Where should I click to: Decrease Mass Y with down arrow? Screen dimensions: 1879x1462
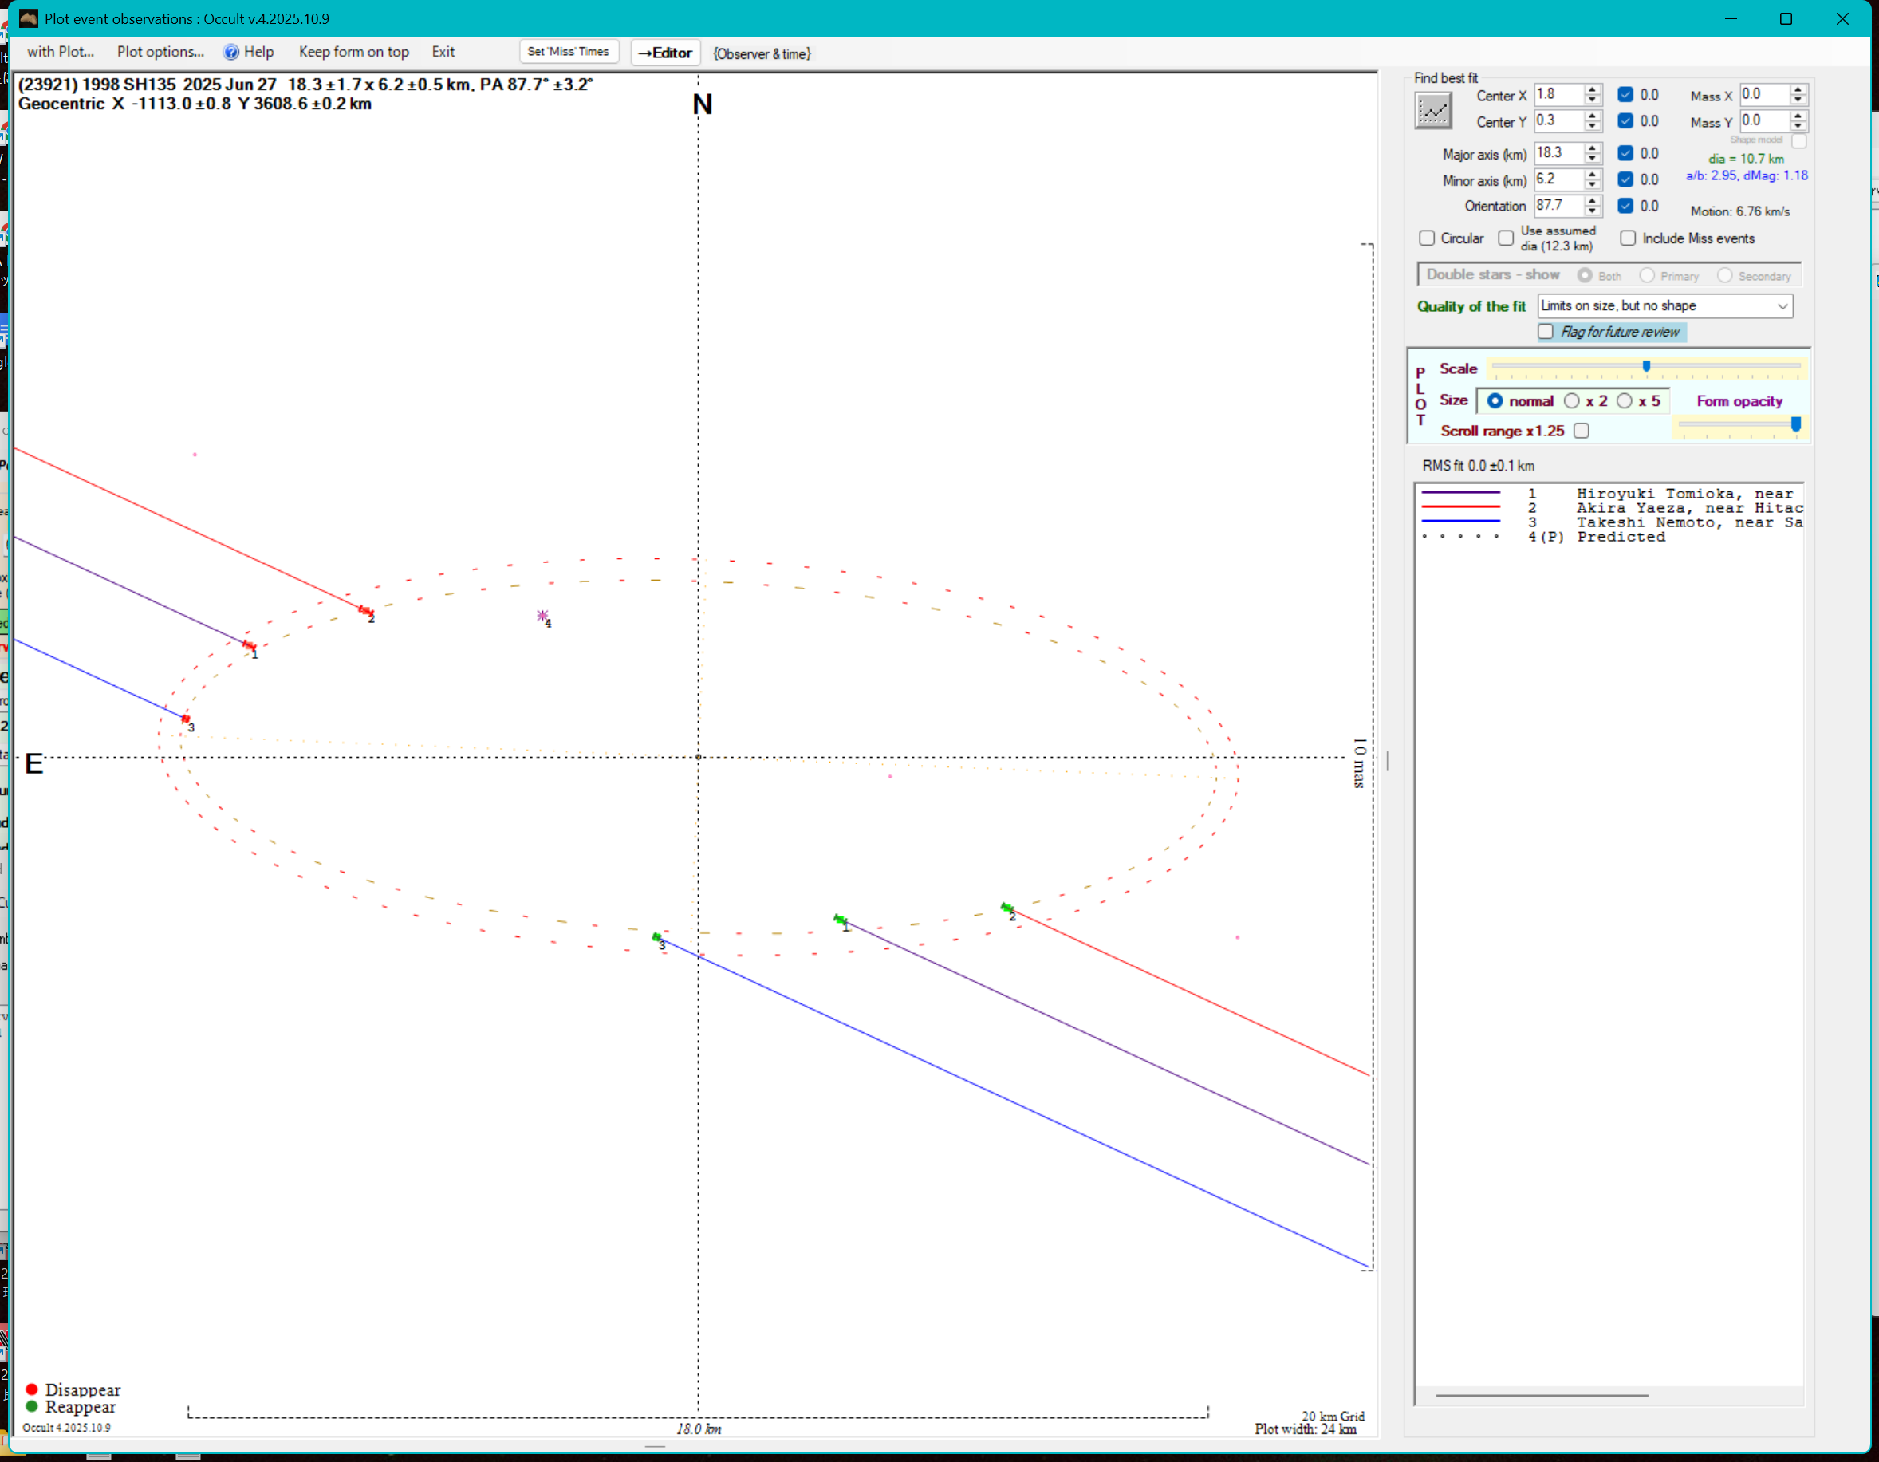click(x=1798, y=126)
